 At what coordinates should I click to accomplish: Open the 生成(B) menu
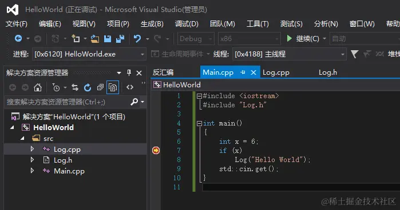coord(152,24)
